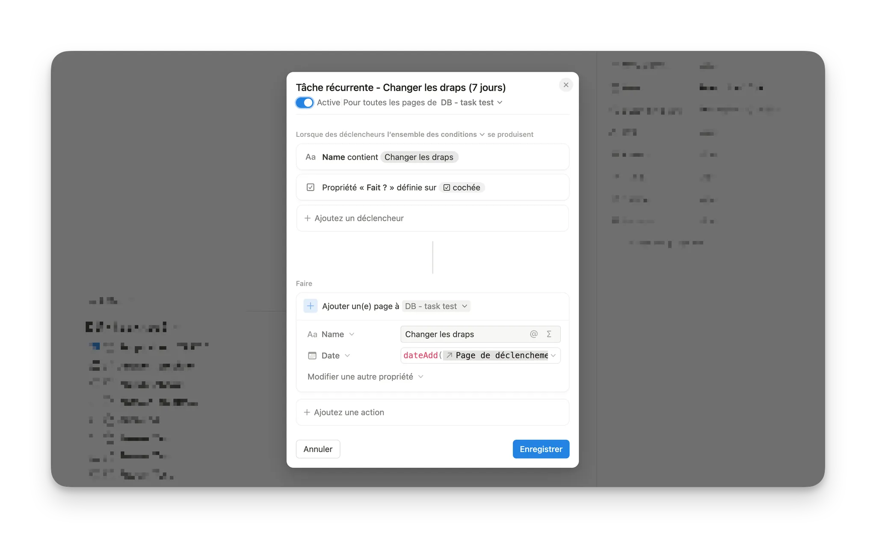Close the automation dialog with X
The height and width of the screenshot is (538, 876).
coord(565,85)
